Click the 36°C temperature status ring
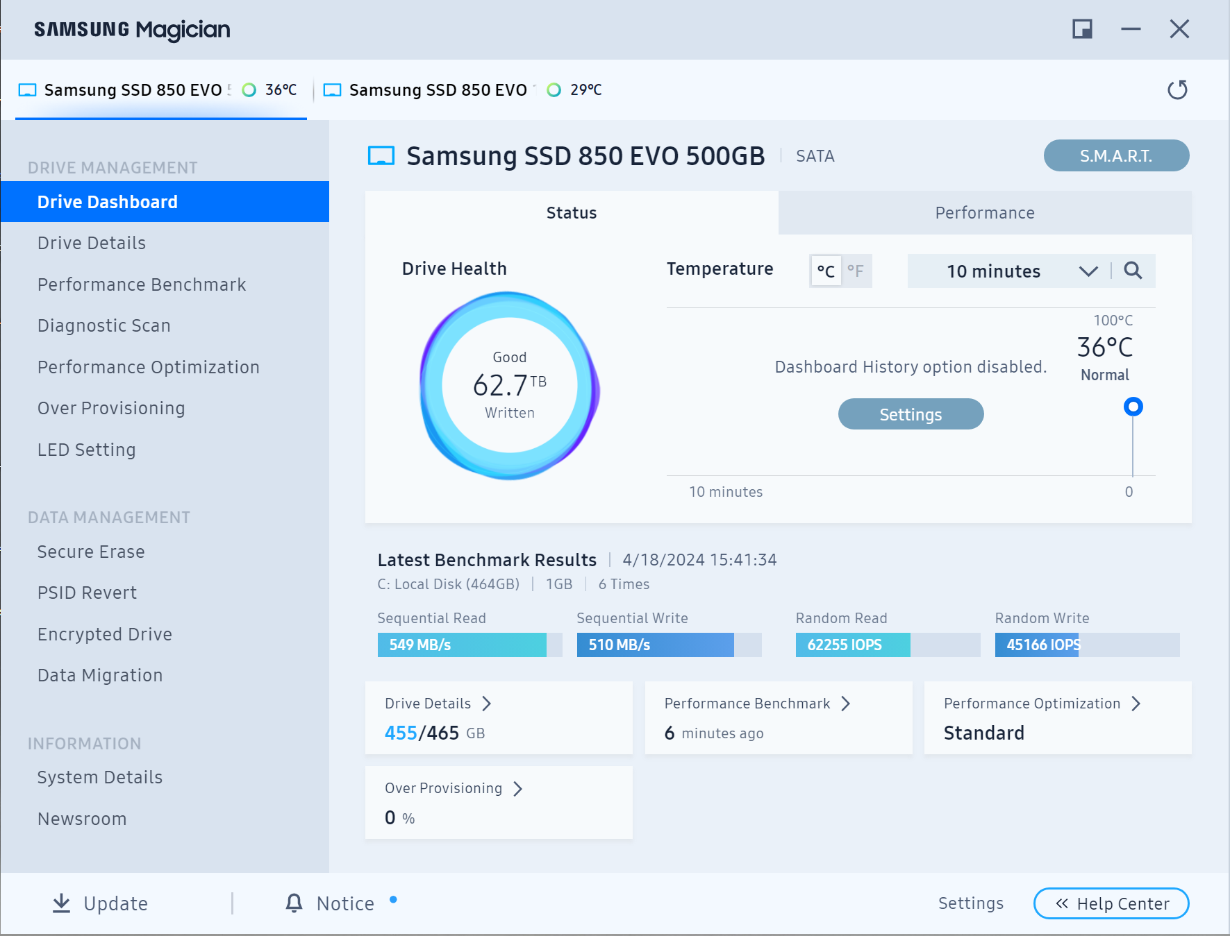 [249, 90]
